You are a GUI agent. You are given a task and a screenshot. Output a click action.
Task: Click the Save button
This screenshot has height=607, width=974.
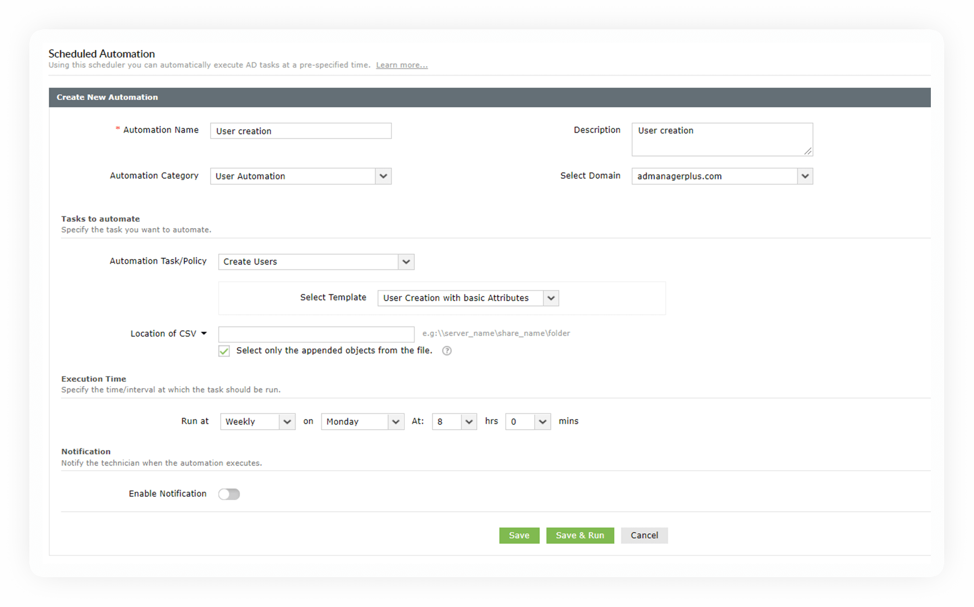tap(519, 535)
